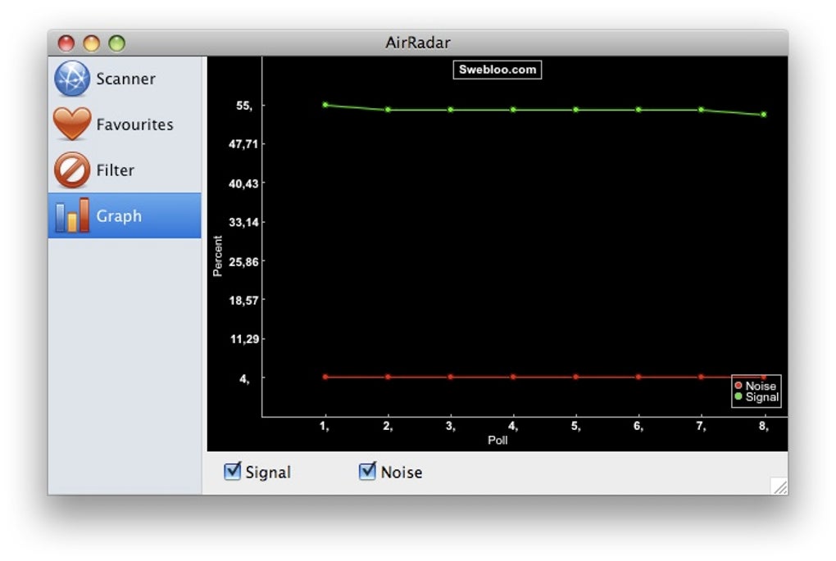
Task: Minimize window with the yellow button
Action: click(x=91, y=43)
